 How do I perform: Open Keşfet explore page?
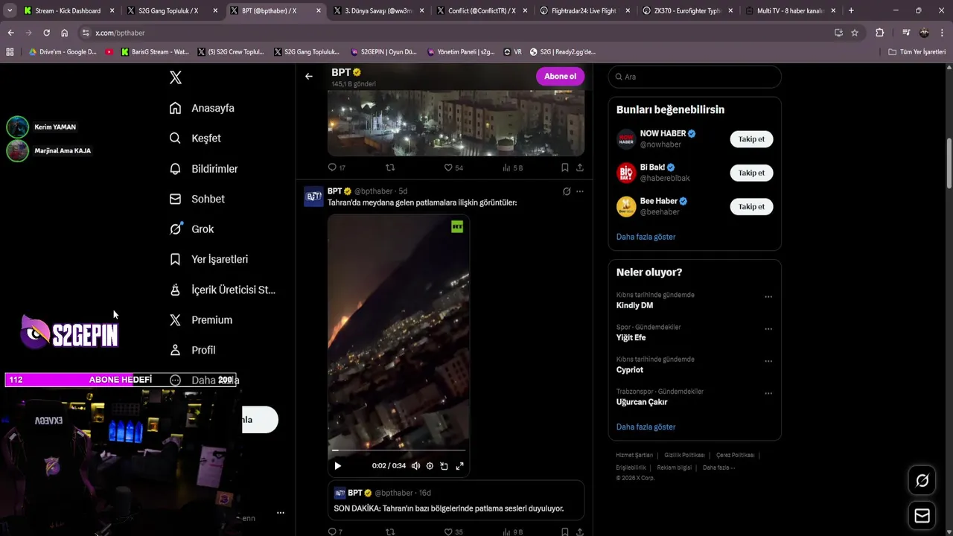(196, 138)
